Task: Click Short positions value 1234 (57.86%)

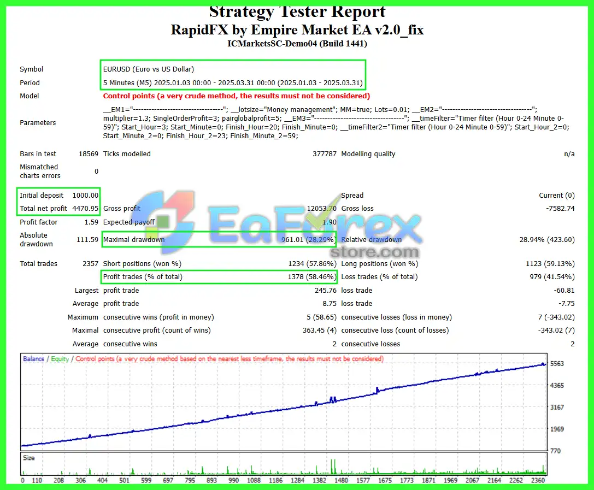Action: pos(312,264)
